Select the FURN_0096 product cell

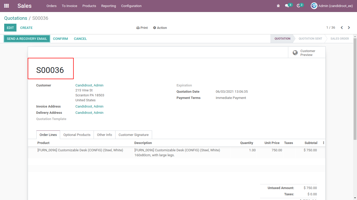[x=80, y=150]
